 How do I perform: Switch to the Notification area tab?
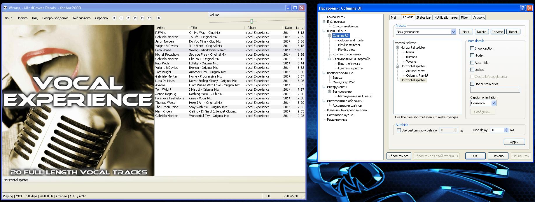click(x=446, y=17)
